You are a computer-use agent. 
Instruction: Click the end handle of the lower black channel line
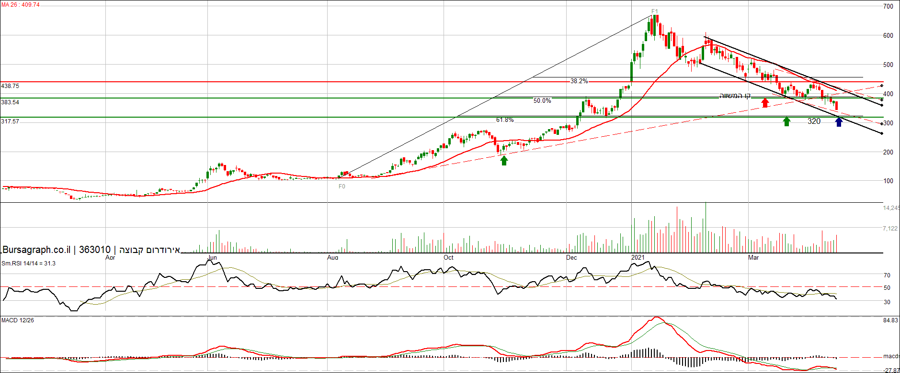point(882,133)
